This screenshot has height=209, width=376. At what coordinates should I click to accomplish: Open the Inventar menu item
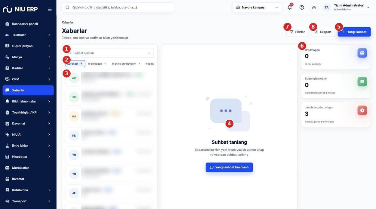(28, 179)
